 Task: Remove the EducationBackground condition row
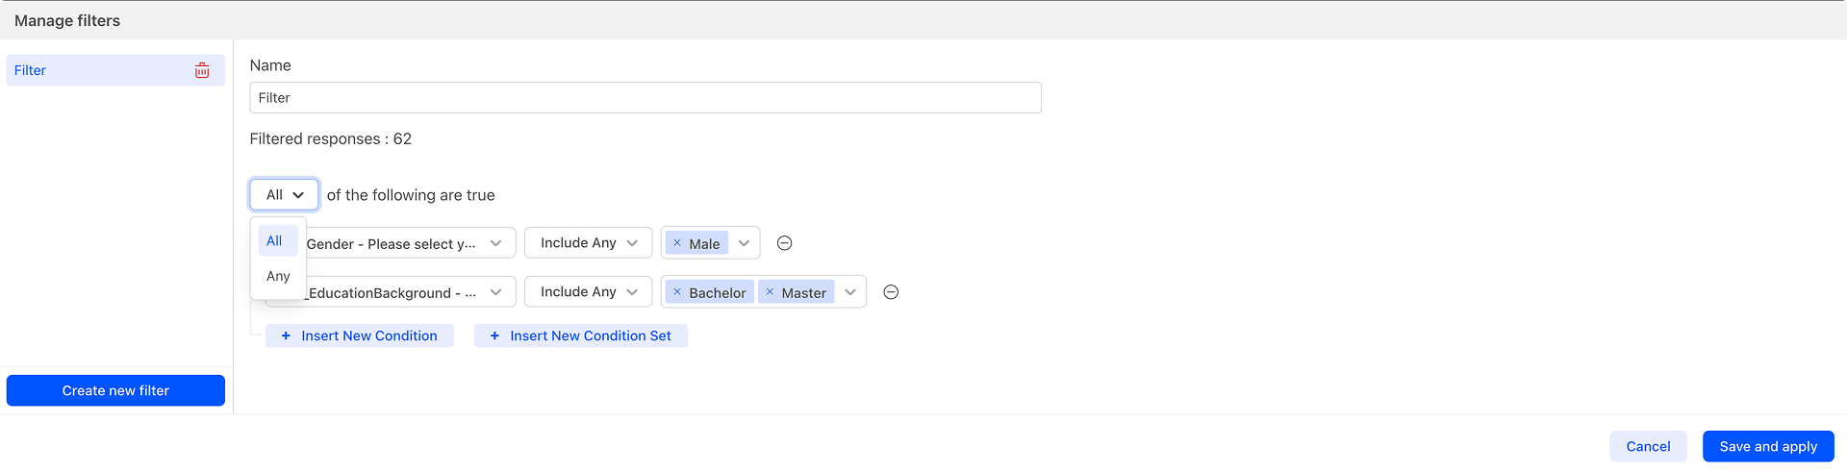891,292
